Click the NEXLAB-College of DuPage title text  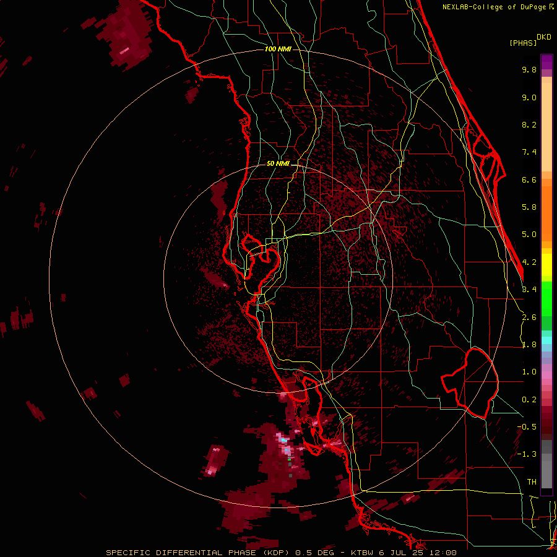coord(494,7)
